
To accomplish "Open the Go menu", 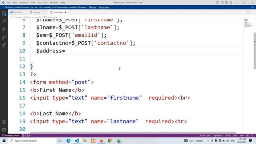I will [x=39, y=2].
